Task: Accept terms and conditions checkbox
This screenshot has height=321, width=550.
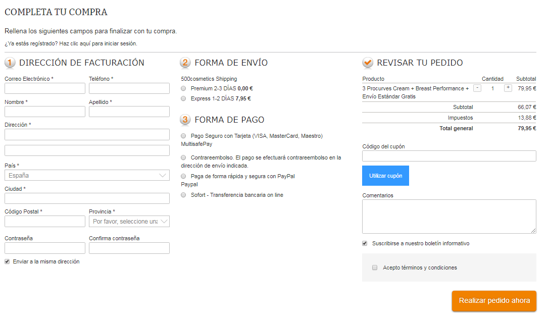Action: click(x=375, y=268)
